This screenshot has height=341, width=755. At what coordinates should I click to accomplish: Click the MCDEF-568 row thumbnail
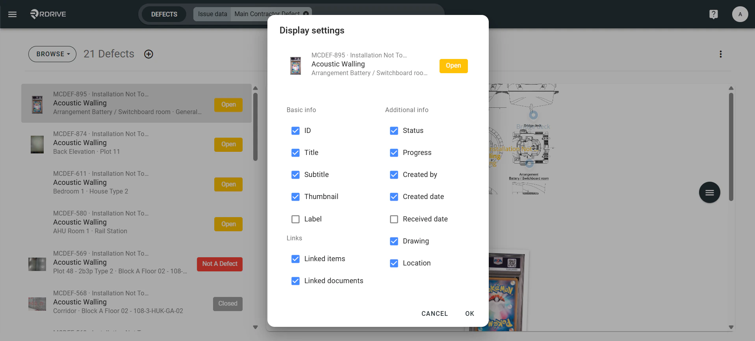pyautogui.click(x=37, y=304)
